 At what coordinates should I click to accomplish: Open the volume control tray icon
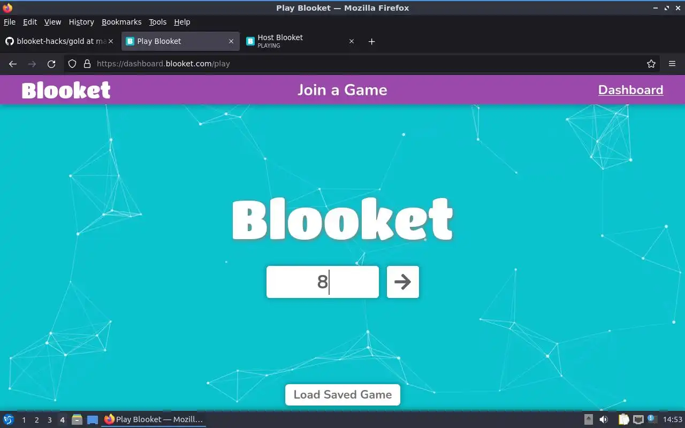point(603,419)
